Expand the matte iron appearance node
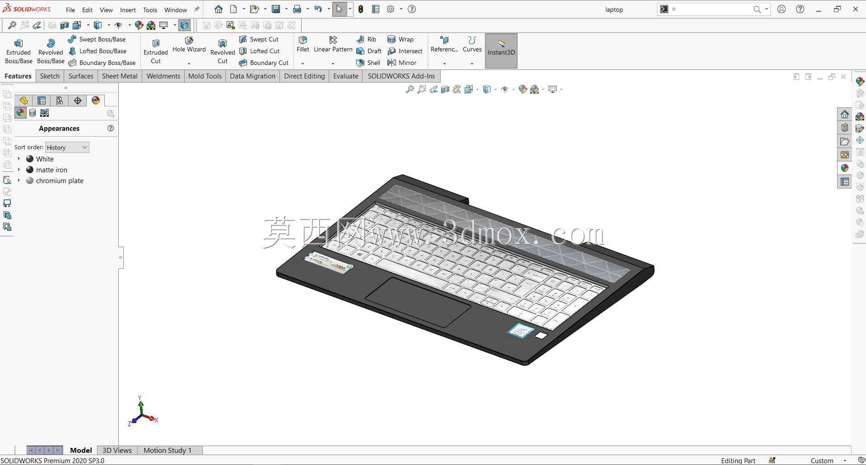 pyautogui.click(x=19, y=170)
